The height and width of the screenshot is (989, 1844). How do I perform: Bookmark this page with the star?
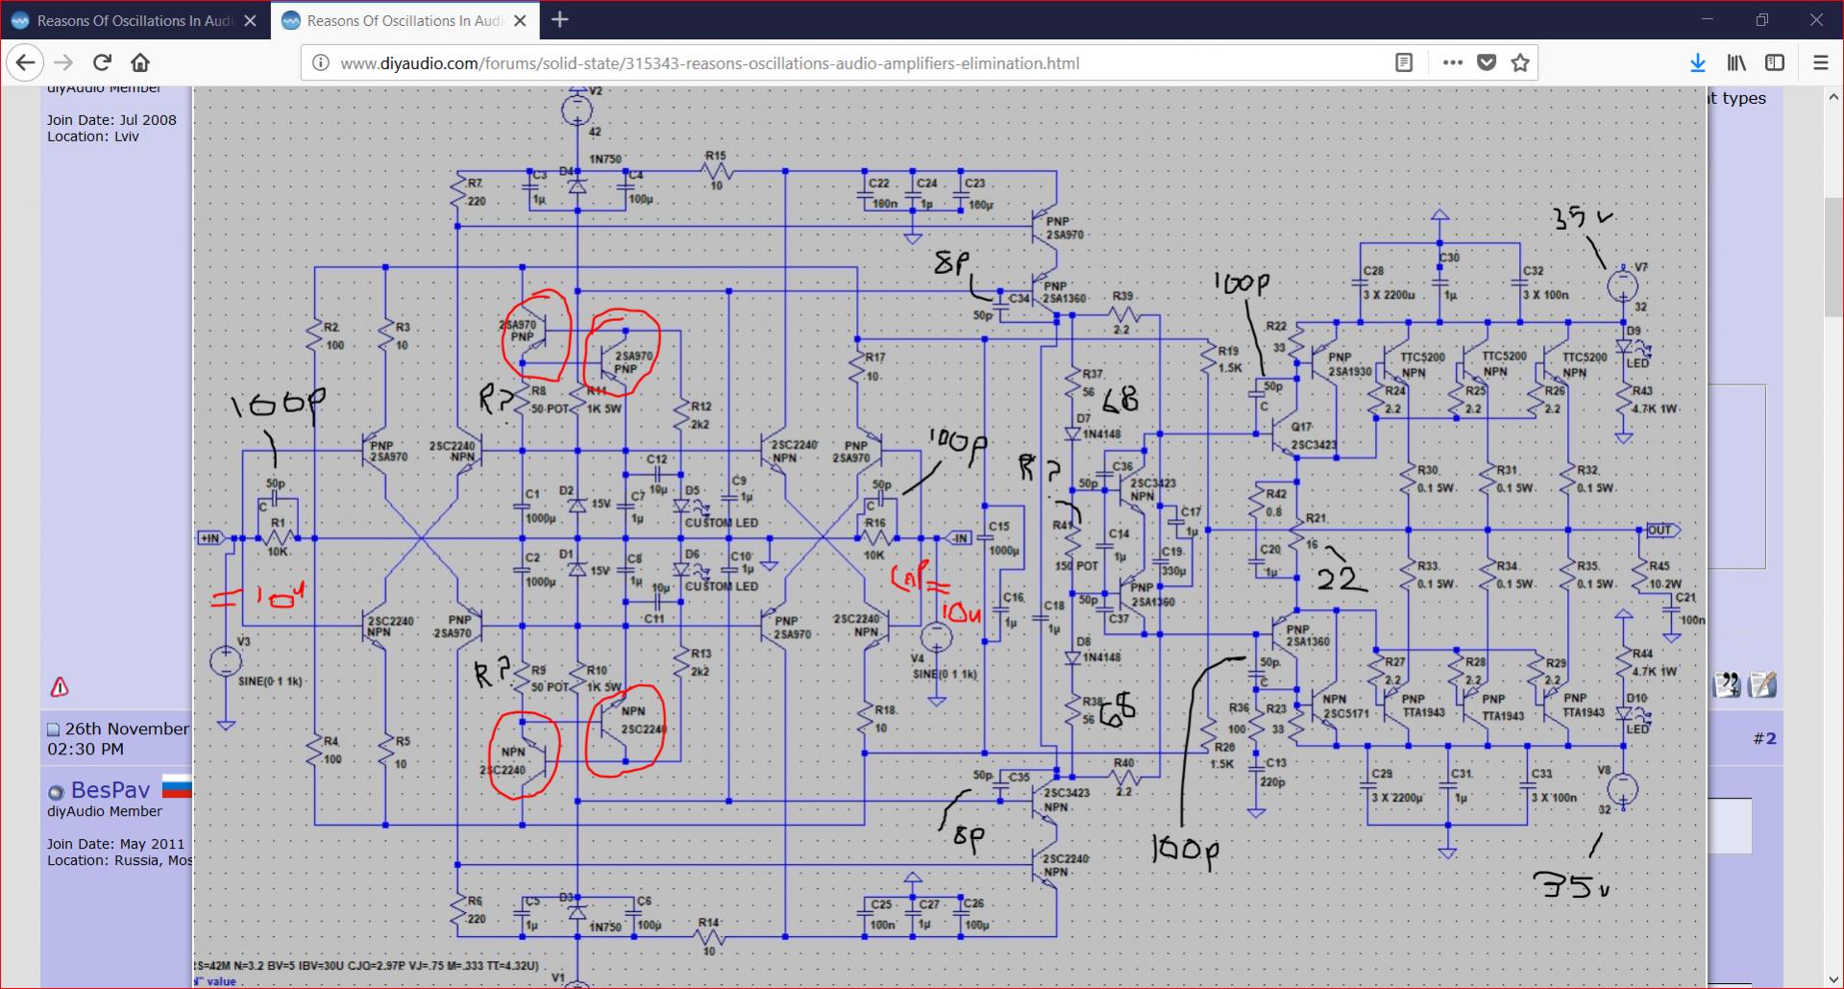click(1520, 62)
